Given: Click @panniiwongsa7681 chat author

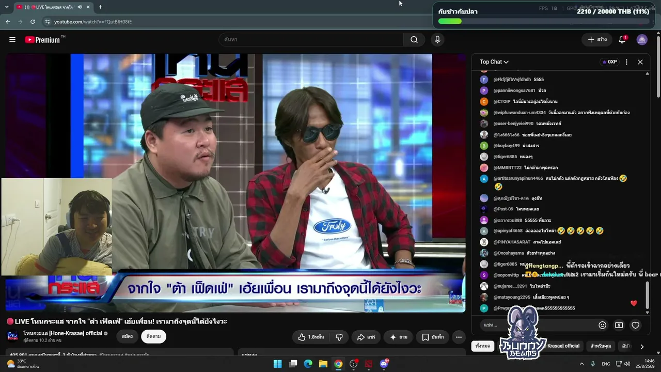Looking at the screenshot, I should coord(514,90).
